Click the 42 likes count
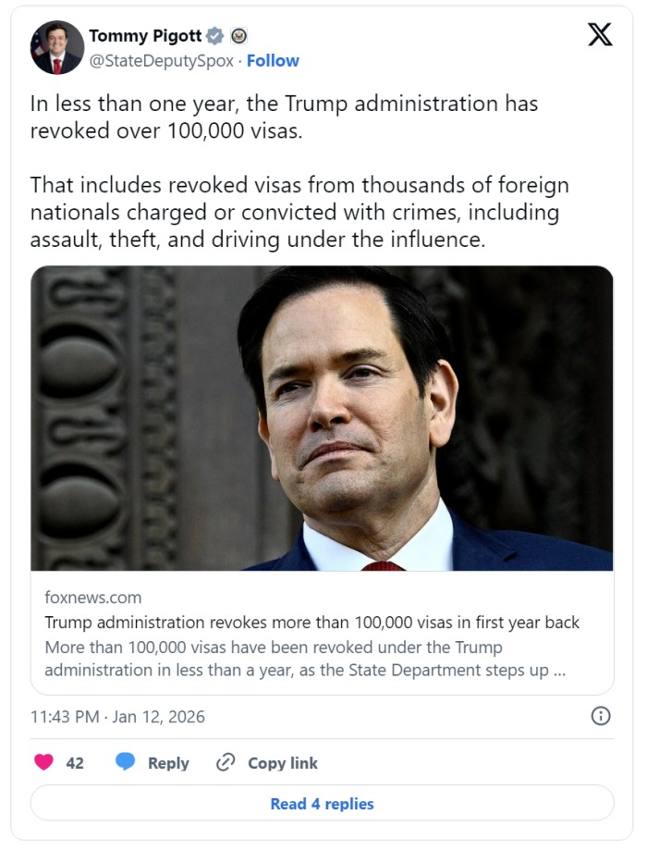 pos(75,763)
